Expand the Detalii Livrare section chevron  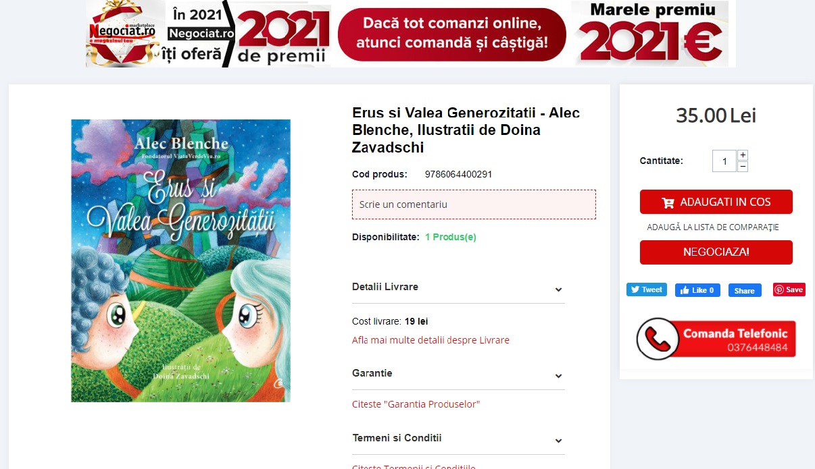[559, 289]
